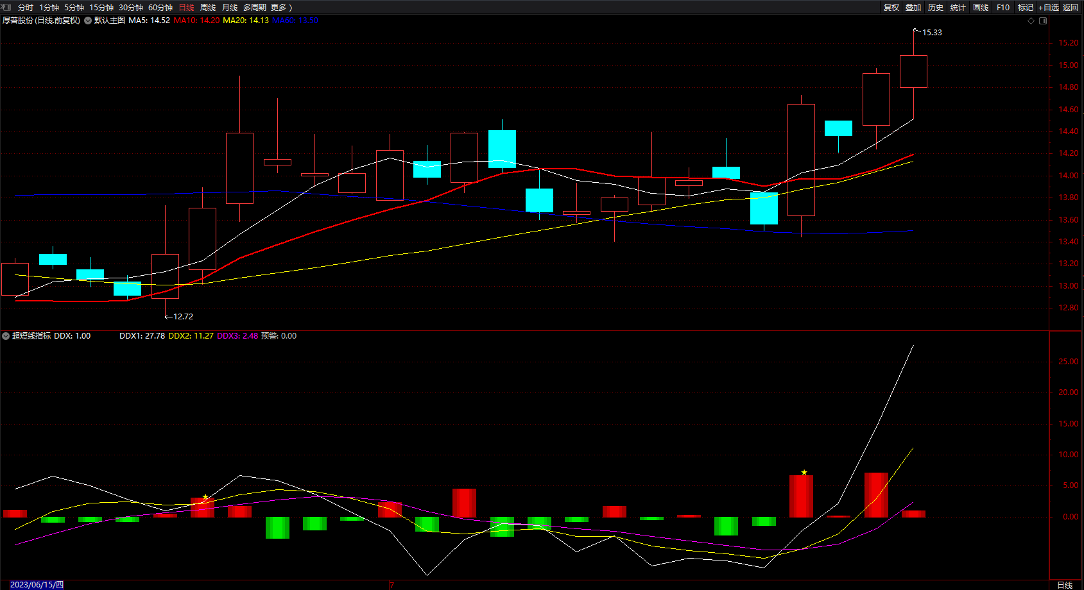Expand the 默认主图 indicator dropdown

[x=88, y=21]
